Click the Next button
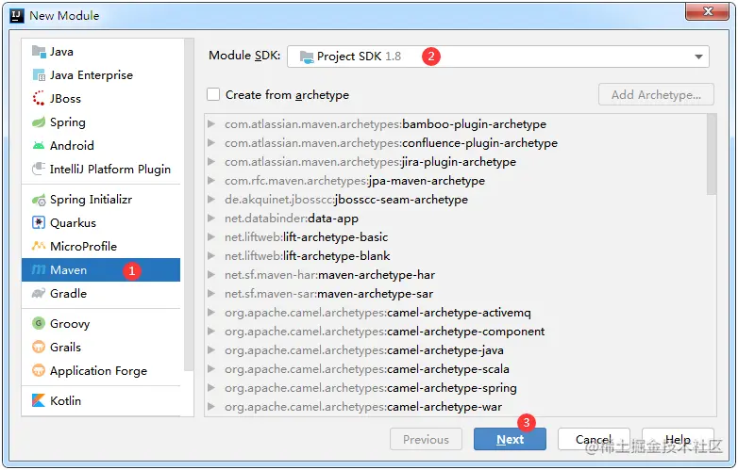Viewport: 738px width, 470px height. coord(510,439)
